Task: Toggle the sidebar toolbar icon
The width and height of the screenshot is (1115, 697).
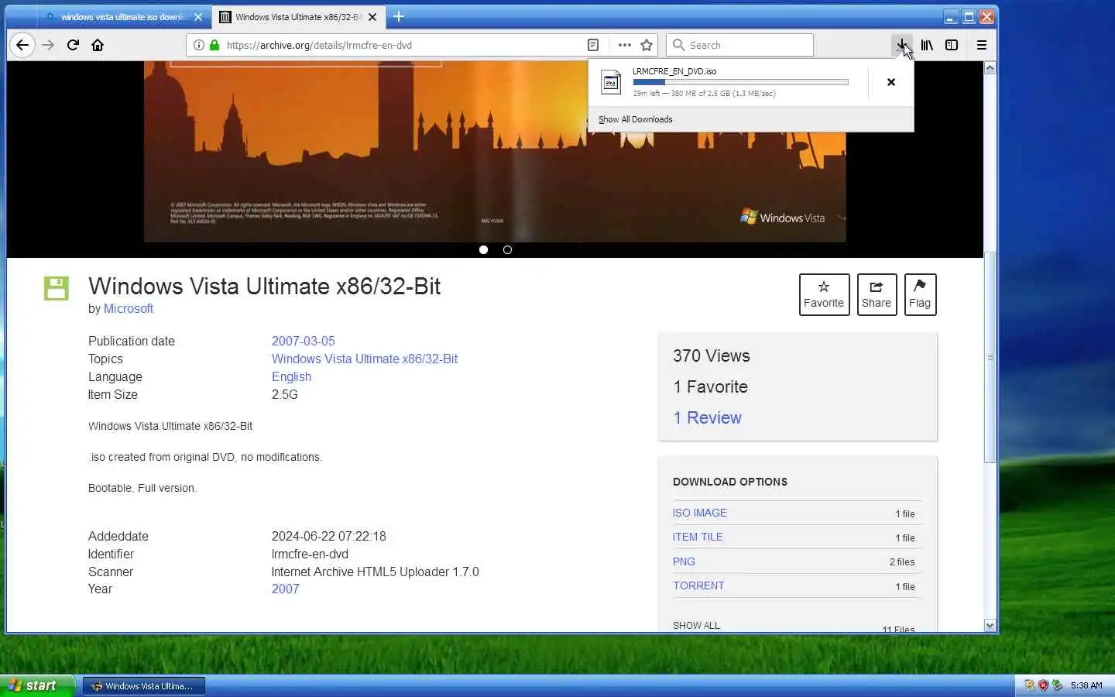Action: 952,45
